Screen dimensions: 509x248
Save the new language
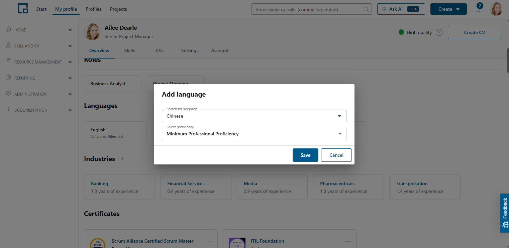(305, 155)
